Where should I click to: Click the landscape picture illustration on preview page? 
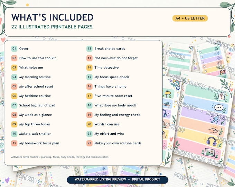(210, 152)
